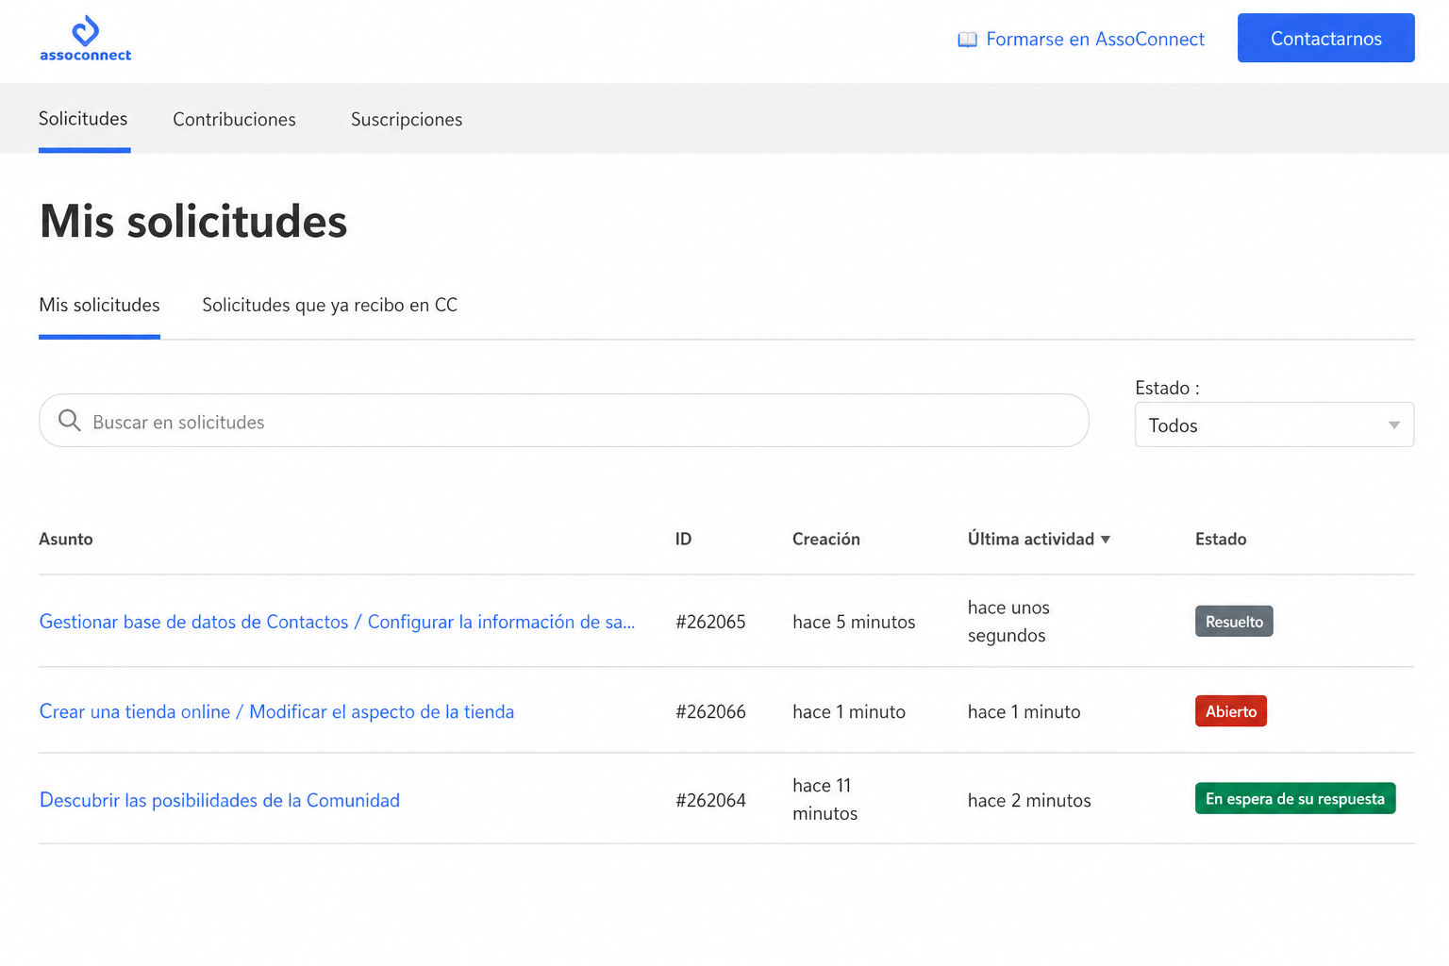Viewport: 1449px width, 966px height.
Task: Click the magnifying glass search icon
Action: tap(69, 421)
